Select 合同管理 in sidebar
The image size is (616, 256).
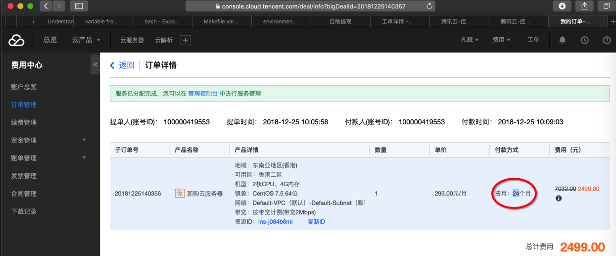pyautogui.click(x=24, y=194)
